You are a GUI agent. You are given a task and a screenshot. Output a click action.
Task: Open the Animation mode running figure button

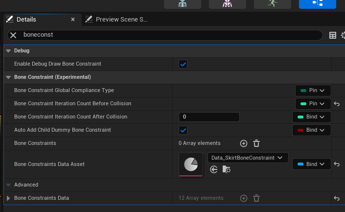coord(273,4)
